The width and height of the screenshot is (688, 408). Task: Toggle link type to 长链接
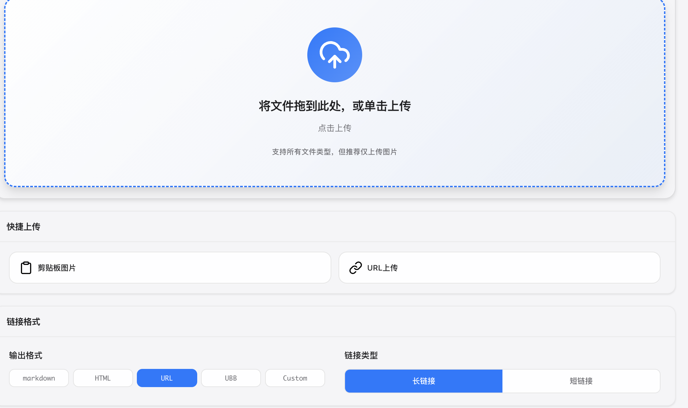(x=424, y=381)
